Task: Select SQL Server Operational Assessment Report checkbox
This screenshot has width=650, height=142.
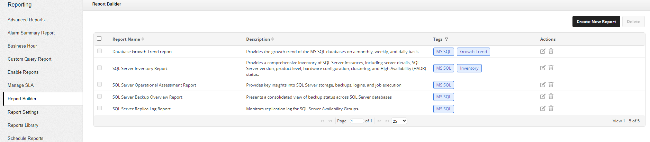Action: (100, 84)
